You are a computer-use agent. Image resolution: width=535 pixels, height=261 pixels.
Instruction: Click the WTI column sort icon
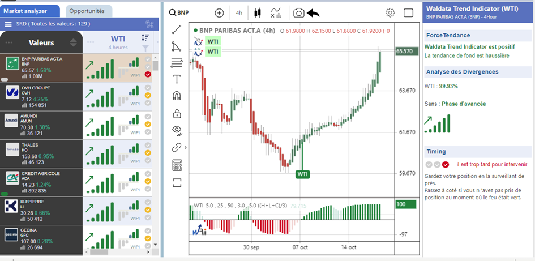click(145, 38)
